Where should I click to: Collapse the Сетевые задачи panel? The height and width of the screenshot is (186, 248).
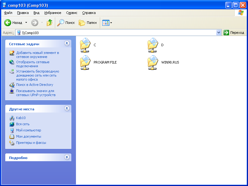click(x=67, y=43)
